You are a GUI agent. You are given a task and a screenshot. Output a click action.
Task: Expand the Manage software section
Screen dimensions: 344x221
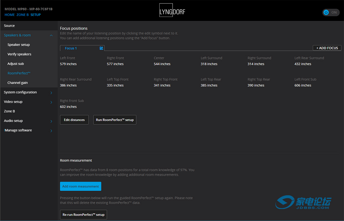tap(51, 131)
